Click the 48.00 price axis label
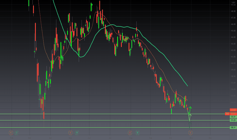 (233, 11)
